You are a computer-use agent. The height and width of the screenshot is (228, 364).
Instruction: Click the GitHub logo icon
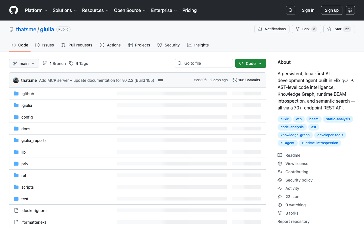coord(13,10)
